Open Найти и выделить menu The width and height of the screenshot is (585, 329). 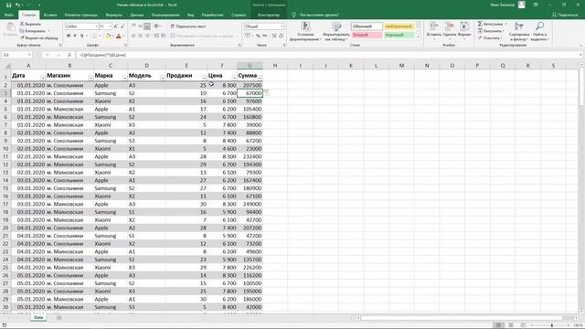pyautogui.click(x=539, y=31)
